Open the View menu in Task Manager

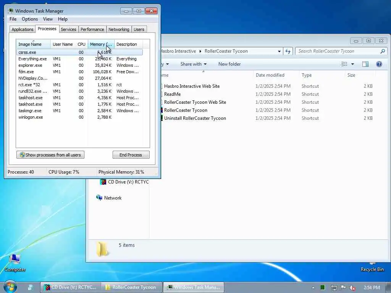48,19
